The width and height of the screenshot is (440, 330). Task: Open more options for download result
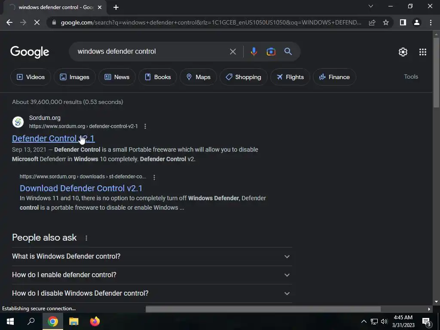click(154, 177)
